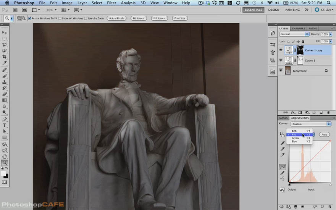
Task: Toggle Lock position in Layers panel
Action: click(298, 41)
